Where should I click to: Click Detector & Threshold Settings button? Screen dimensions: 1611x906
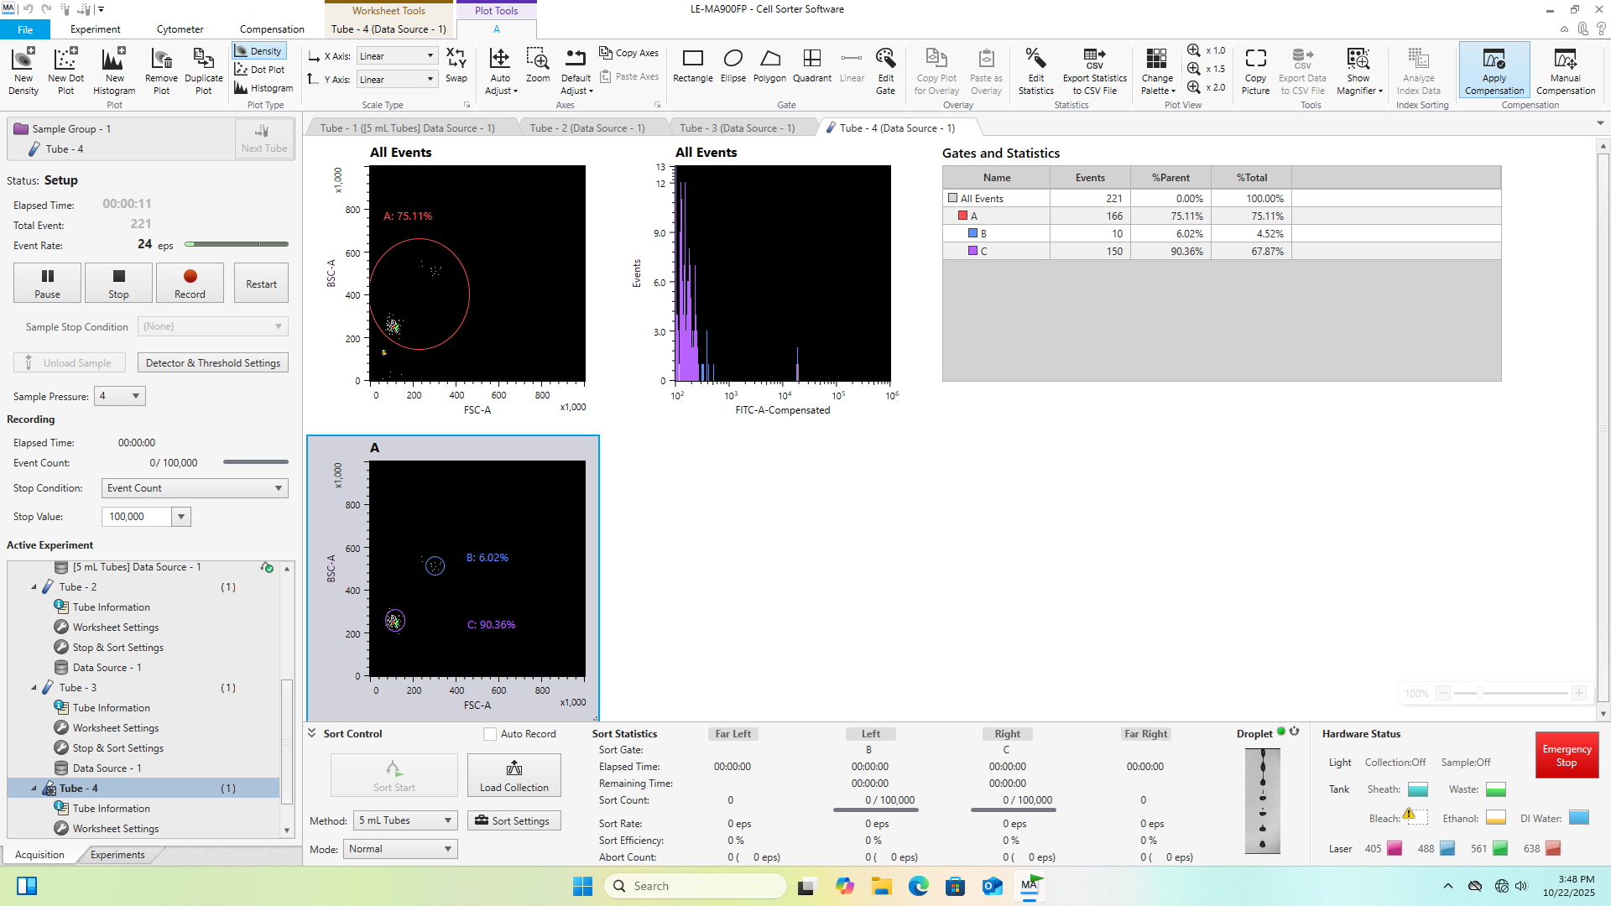coord(213,363)
